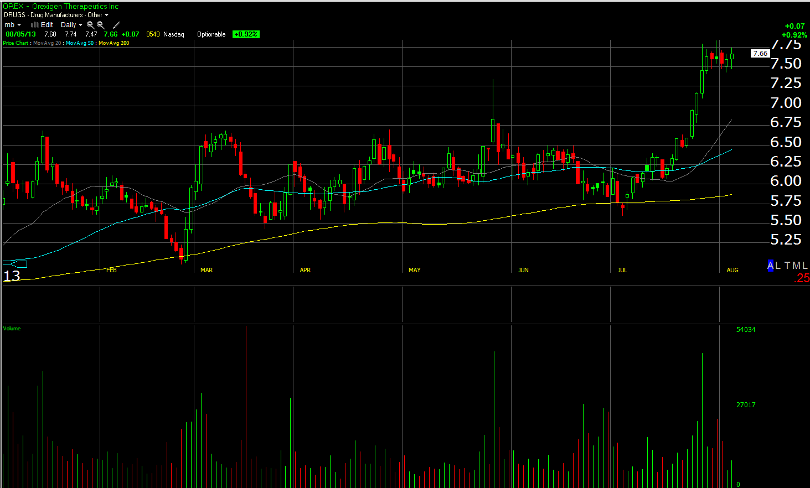Click the zoom out magnifier icon

tap(101, 25)
